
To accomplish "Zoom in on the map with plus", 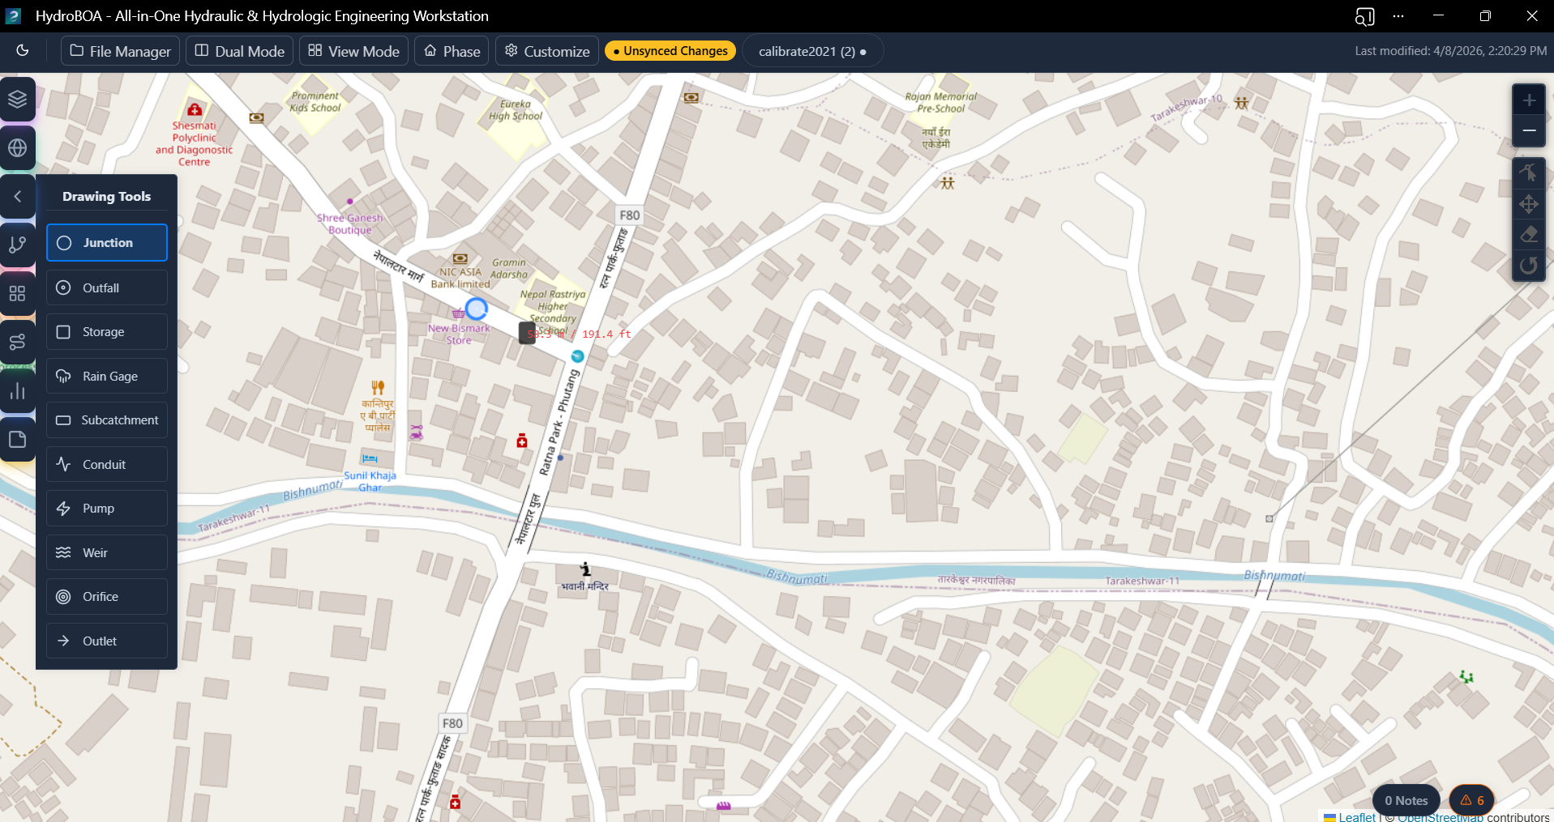I will click(x=1528, y=100).
